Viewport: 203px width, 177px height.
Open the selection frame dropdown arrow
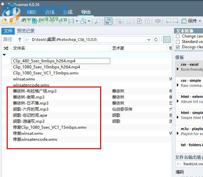[77, 21]
